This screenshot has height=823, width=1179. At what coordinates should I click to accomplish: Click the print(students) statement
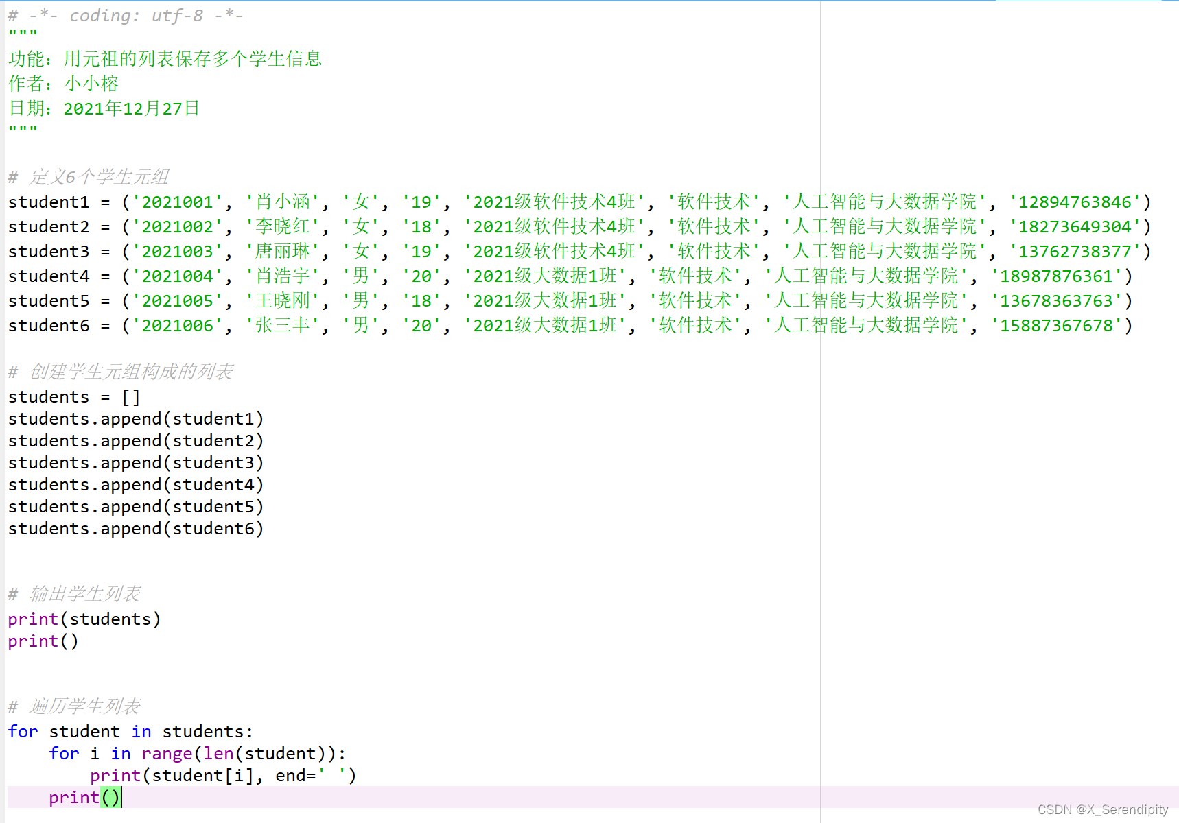(x=84, y=619)
